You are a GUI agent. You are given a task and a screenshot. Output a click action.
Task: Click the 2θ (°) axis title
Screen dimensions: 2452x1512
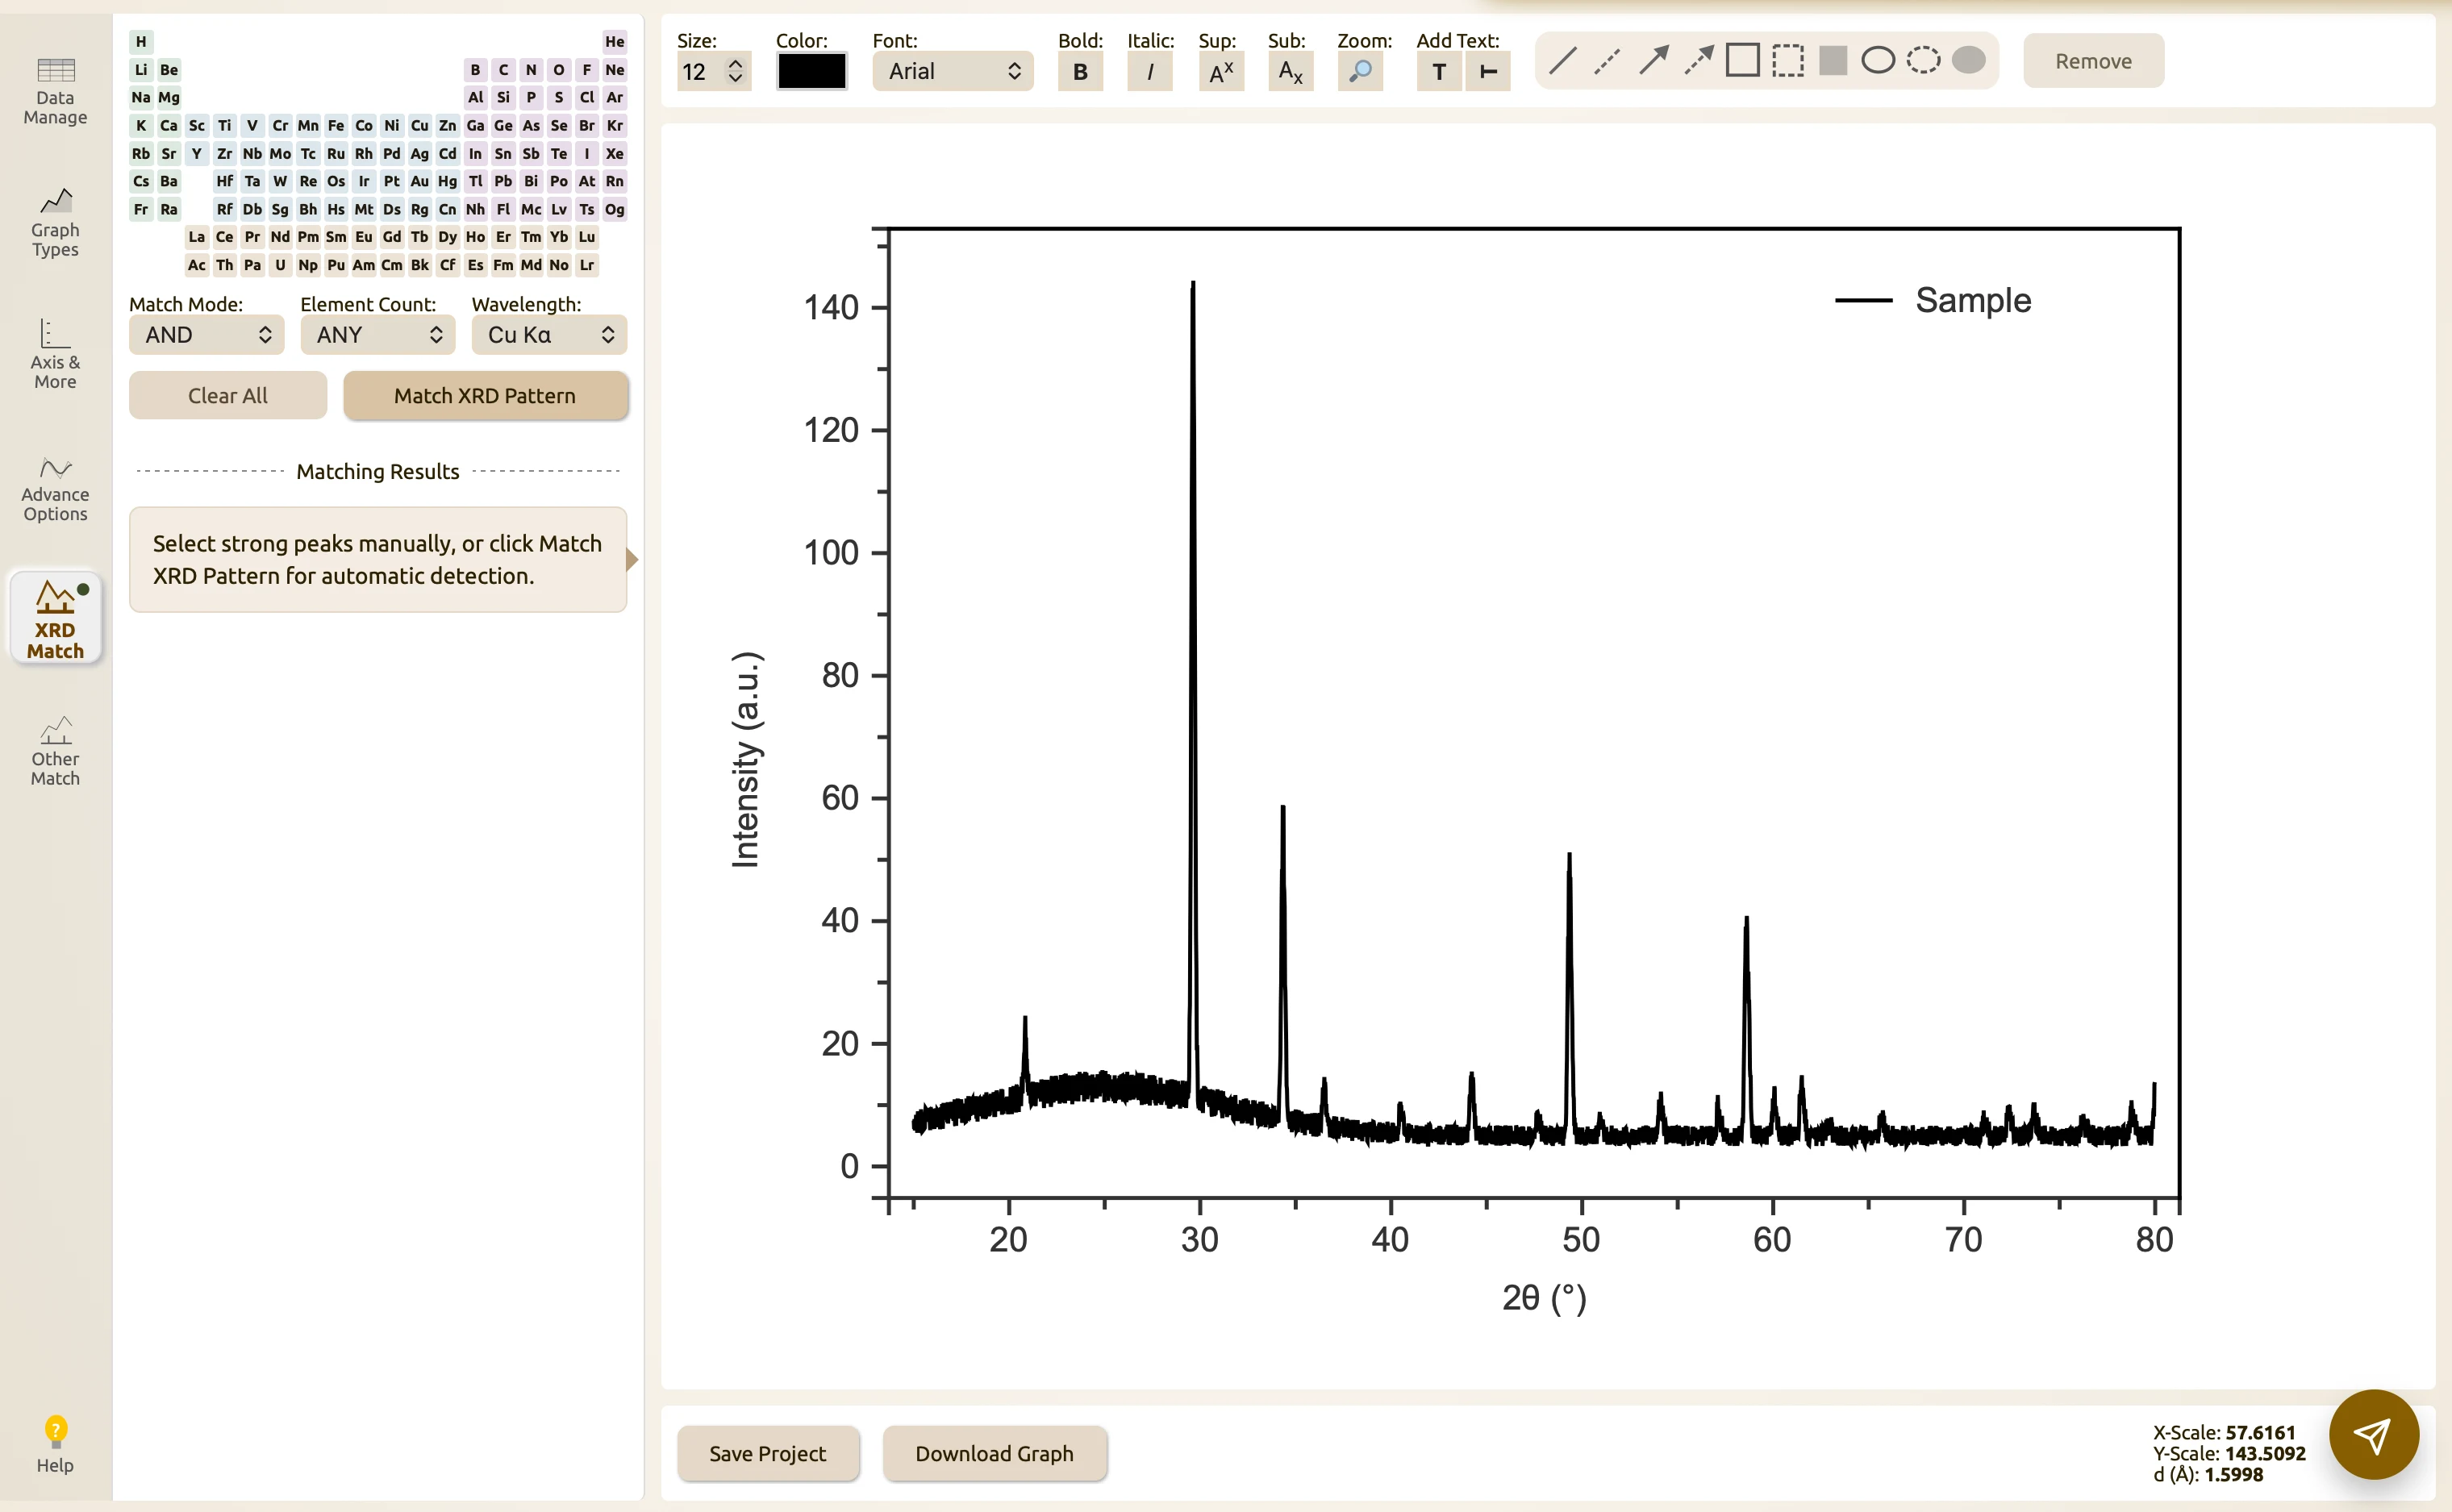point(1544,1298)
